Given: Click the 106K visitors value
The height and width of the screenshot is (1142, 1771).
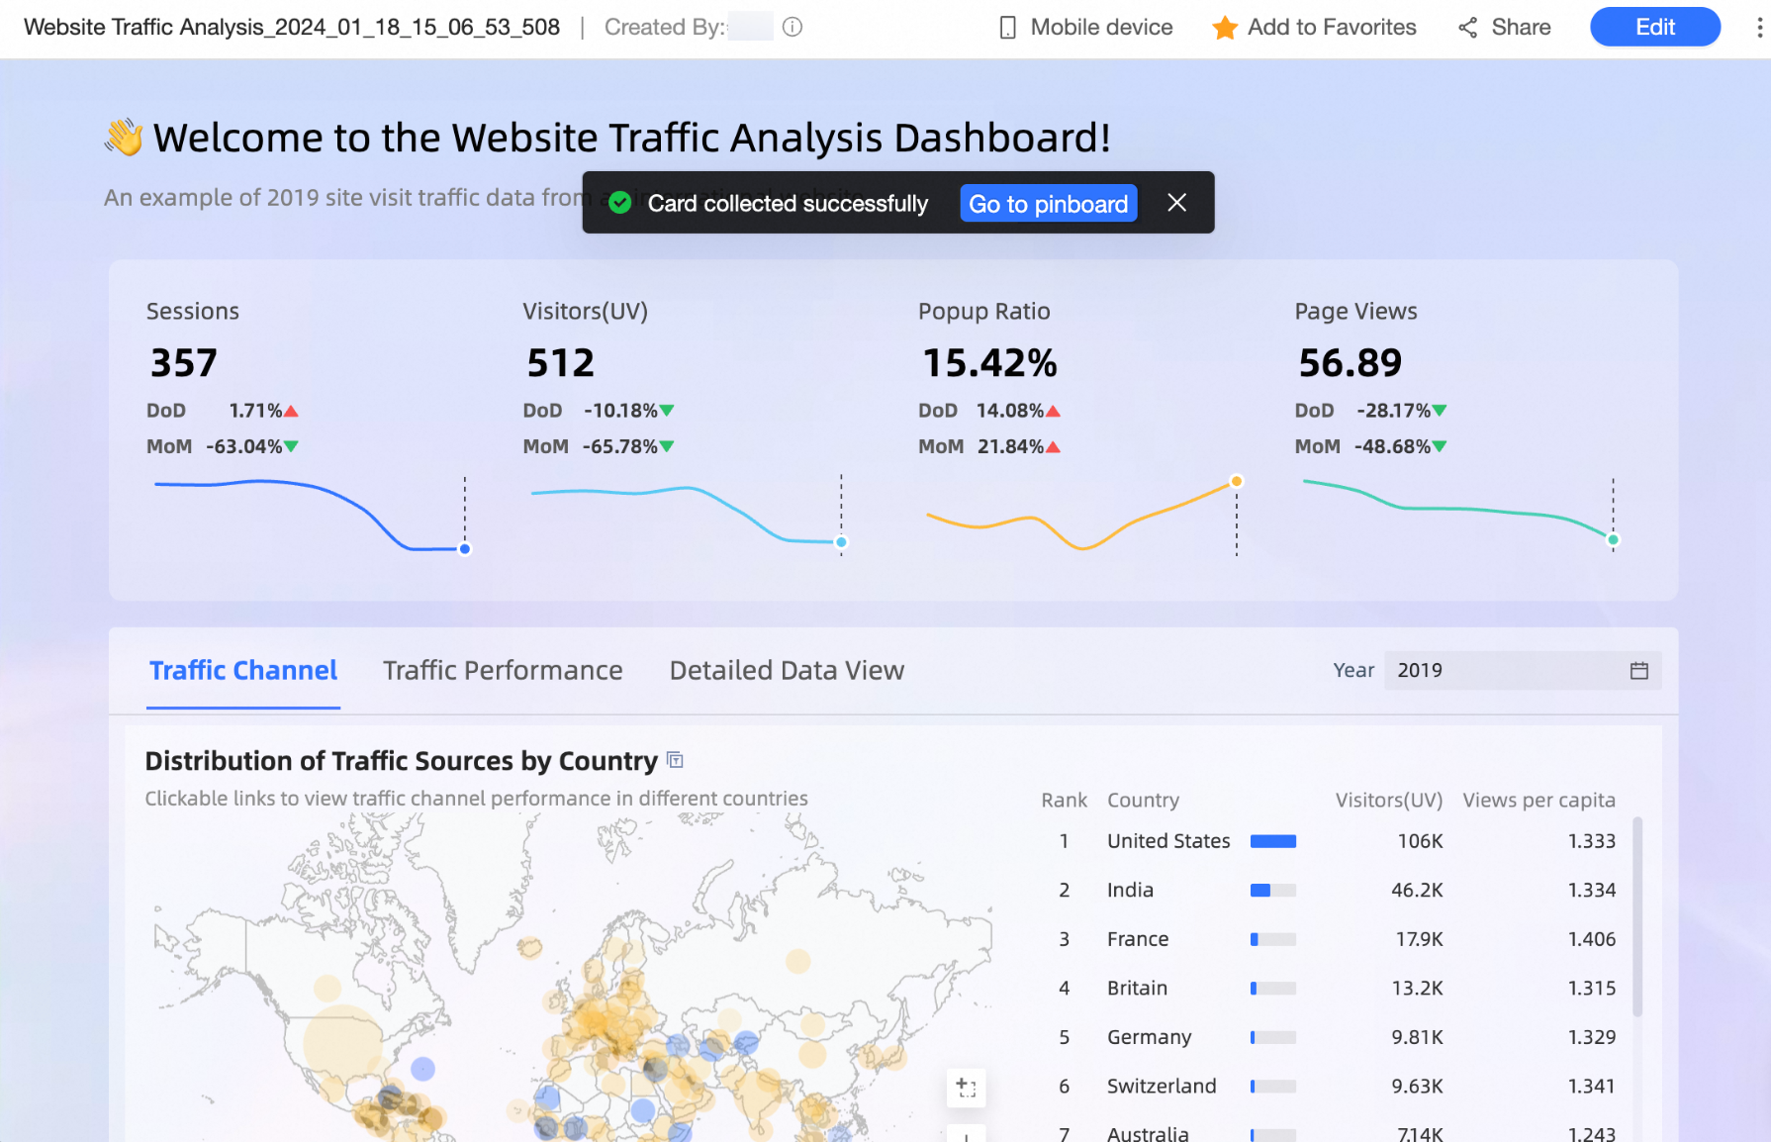Looking at the screenshot, I should pos(1420,841).
